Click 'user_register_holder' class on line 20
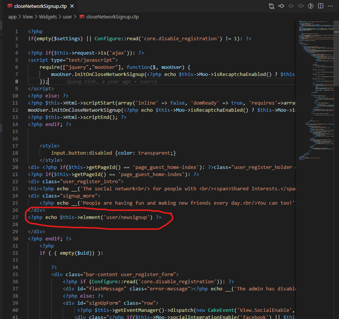Viewport: 339px width, 319px height. coord(263,167)
